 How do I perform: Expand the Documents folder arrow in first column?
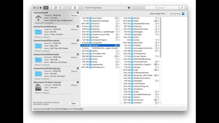119,56
